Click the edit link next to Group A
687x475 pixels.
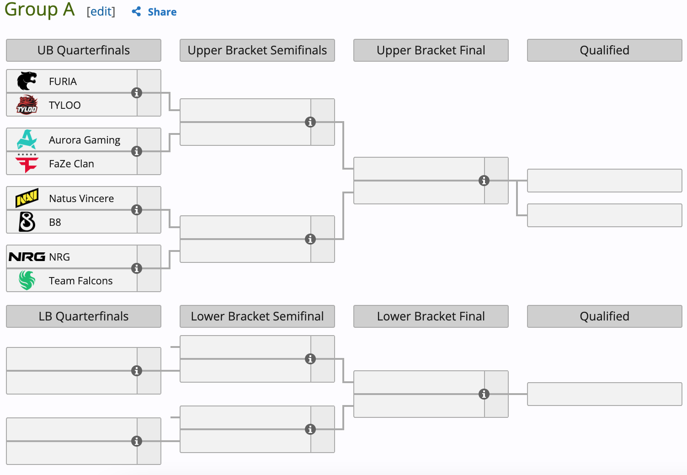(101, 12)
